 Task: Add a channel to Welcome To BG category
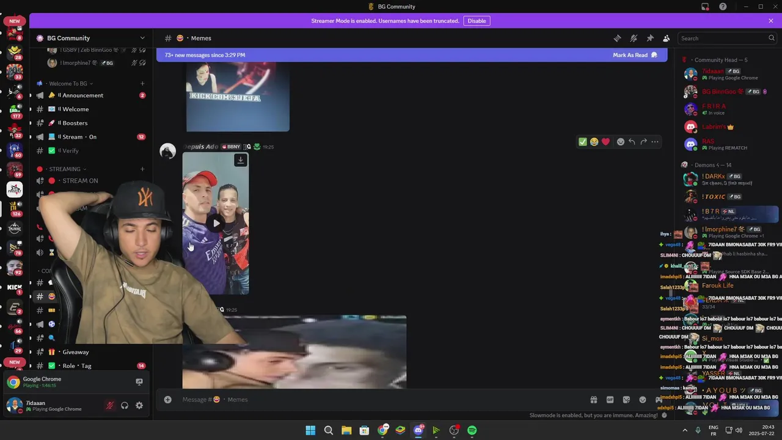click(x=142, y=84)
